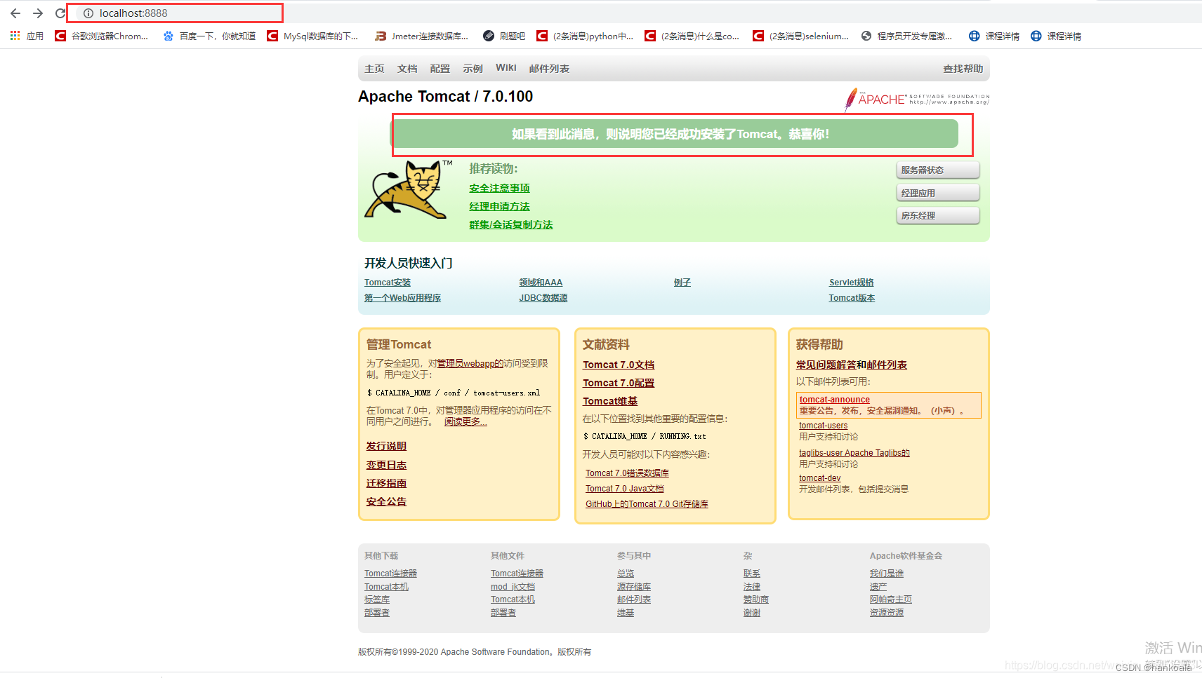Open the 邮件列表 navigation item

(x=549, y=68)
